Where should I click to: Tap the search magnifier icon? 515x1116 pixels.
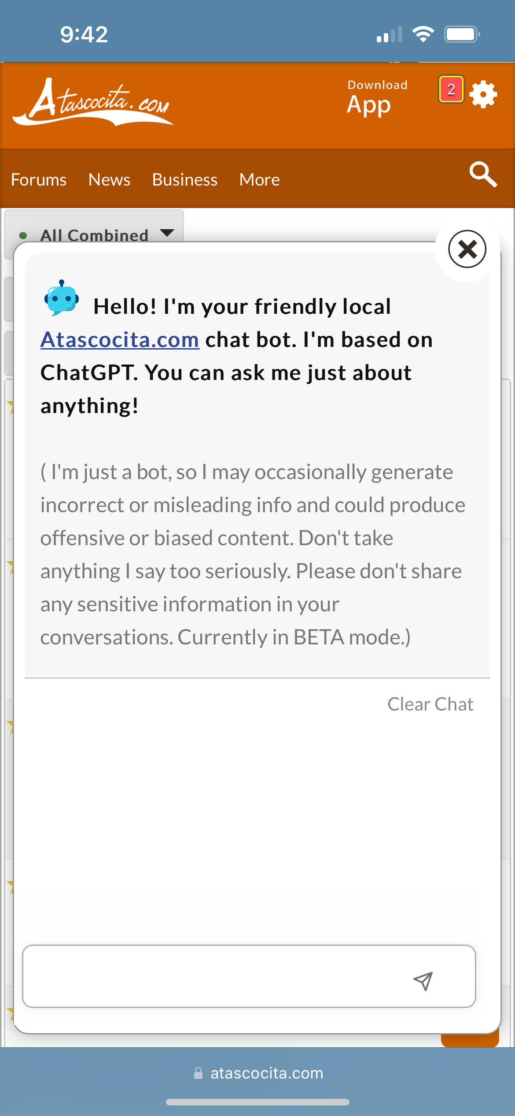coord(483,175)
